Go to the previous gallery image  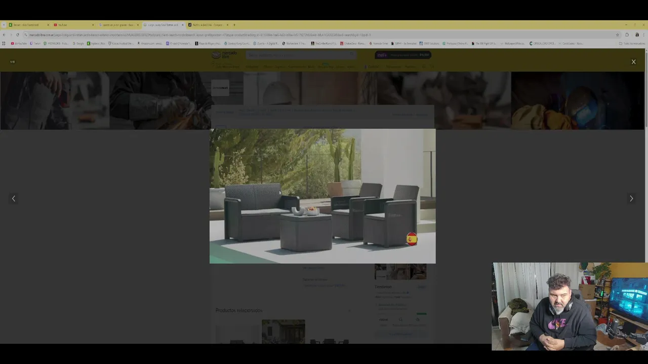point(14,199)
